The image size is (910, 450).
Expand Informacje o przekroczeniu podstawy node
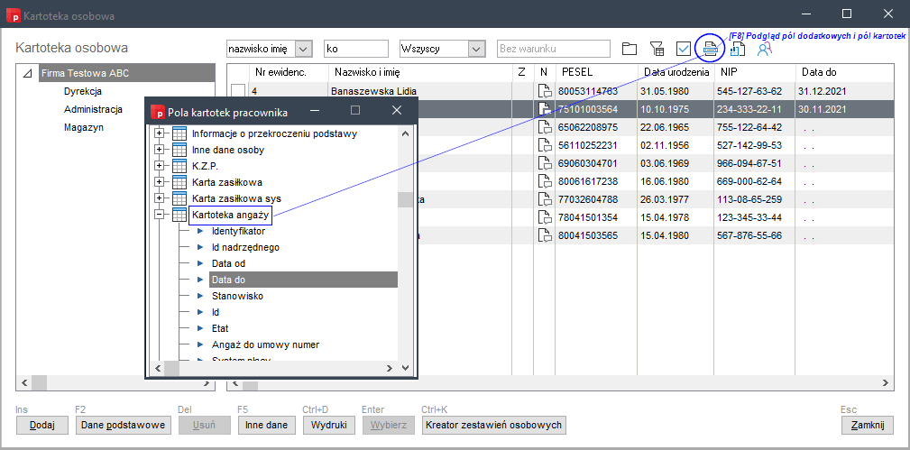click(x=159, y=133)
